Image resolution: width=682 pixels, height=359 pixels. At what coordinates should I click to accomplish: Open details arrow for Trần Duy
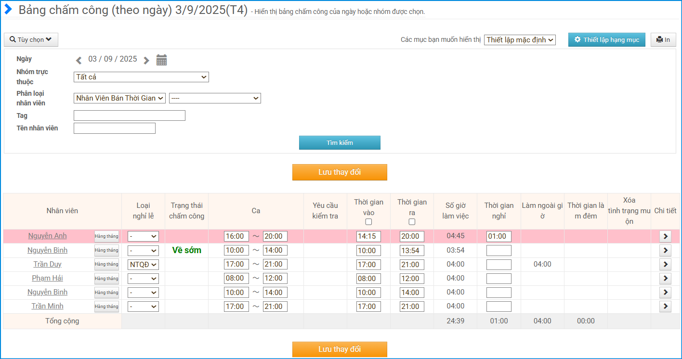665,264
